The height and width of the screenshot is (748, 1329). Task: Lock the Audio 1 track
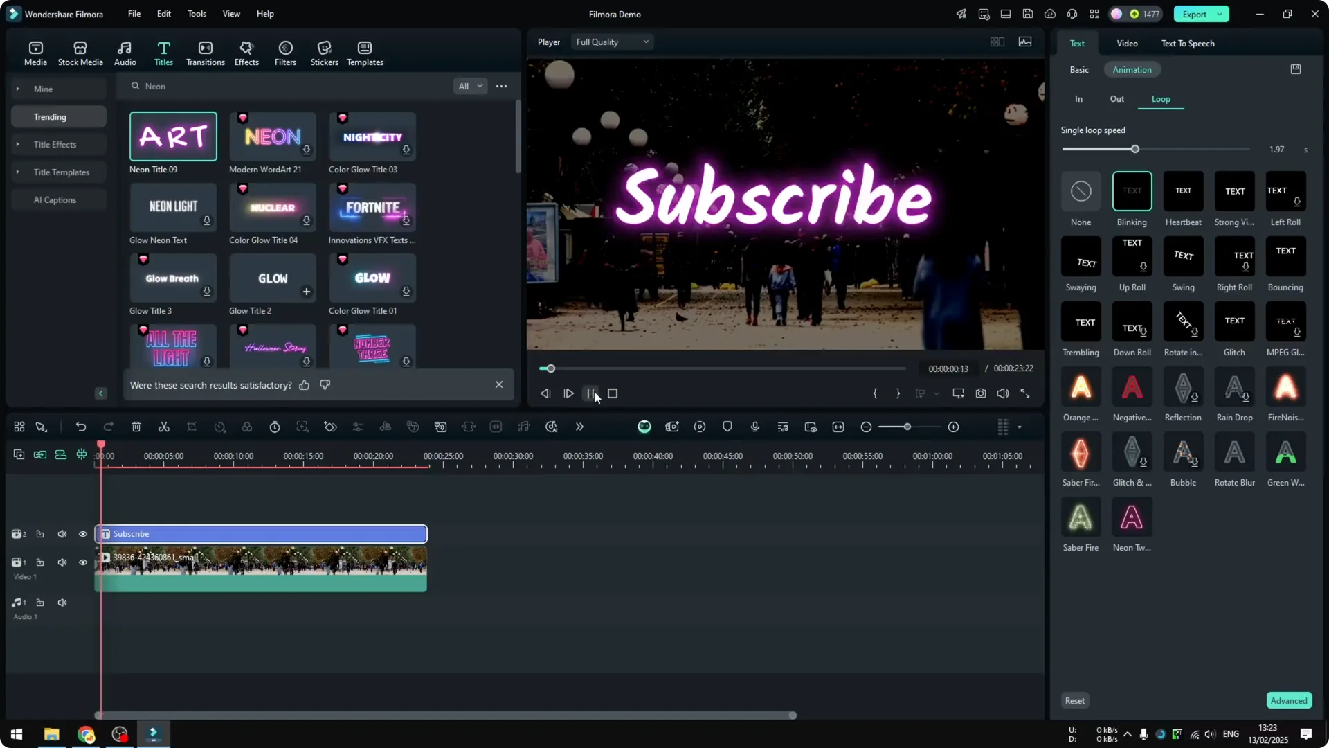(x=40, y=603)
